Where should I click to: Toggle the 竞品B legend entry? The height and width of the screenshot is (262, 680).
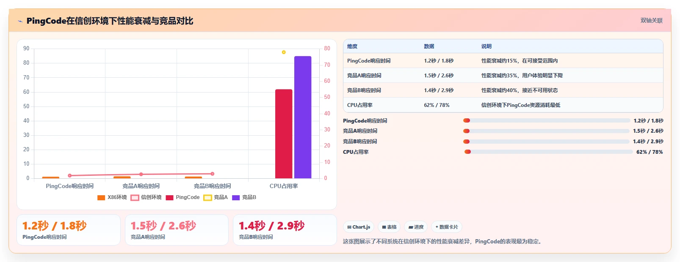point(244,197)
